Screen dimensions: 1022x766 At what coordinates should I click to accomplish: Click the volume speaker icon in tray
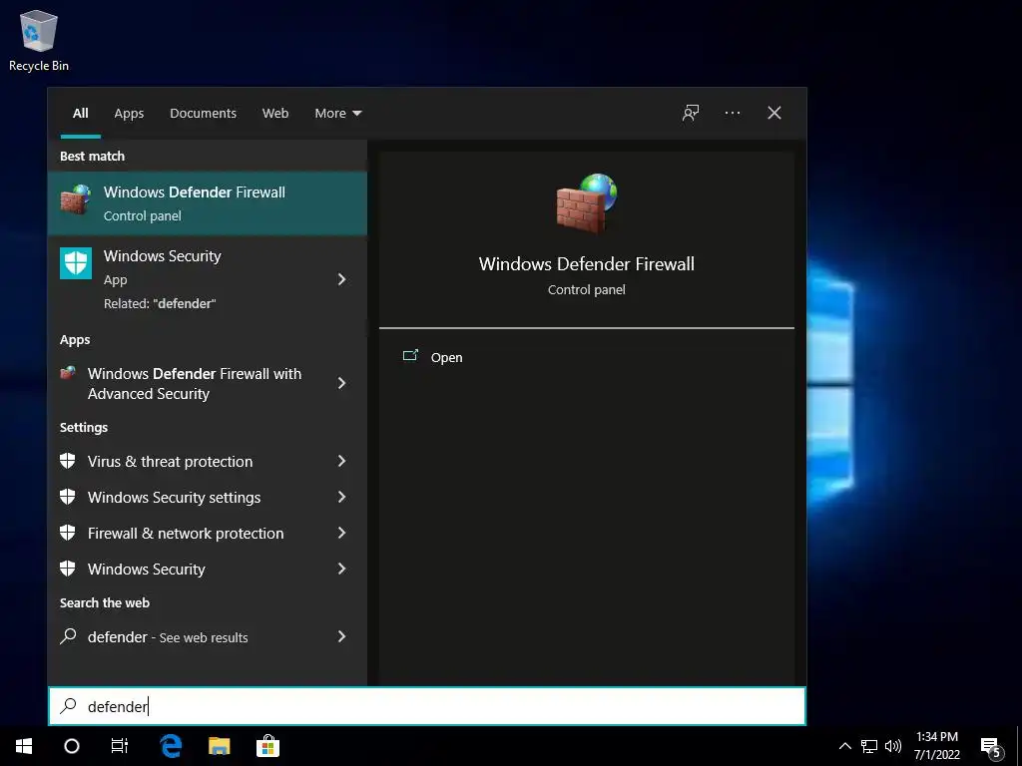(x=893, y=746)
